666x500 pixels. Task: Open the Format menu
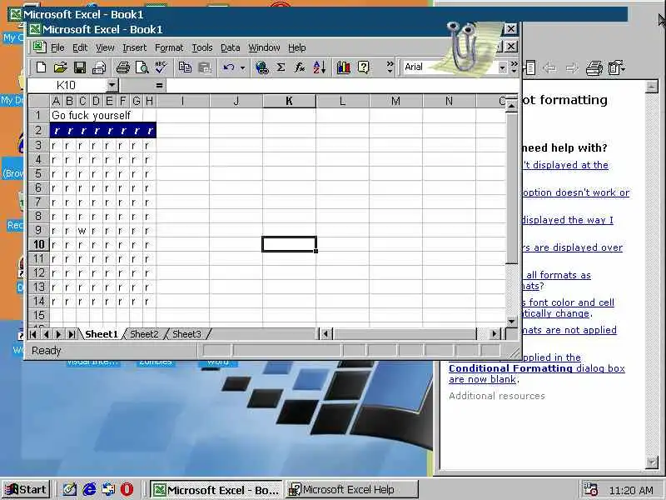169,47
